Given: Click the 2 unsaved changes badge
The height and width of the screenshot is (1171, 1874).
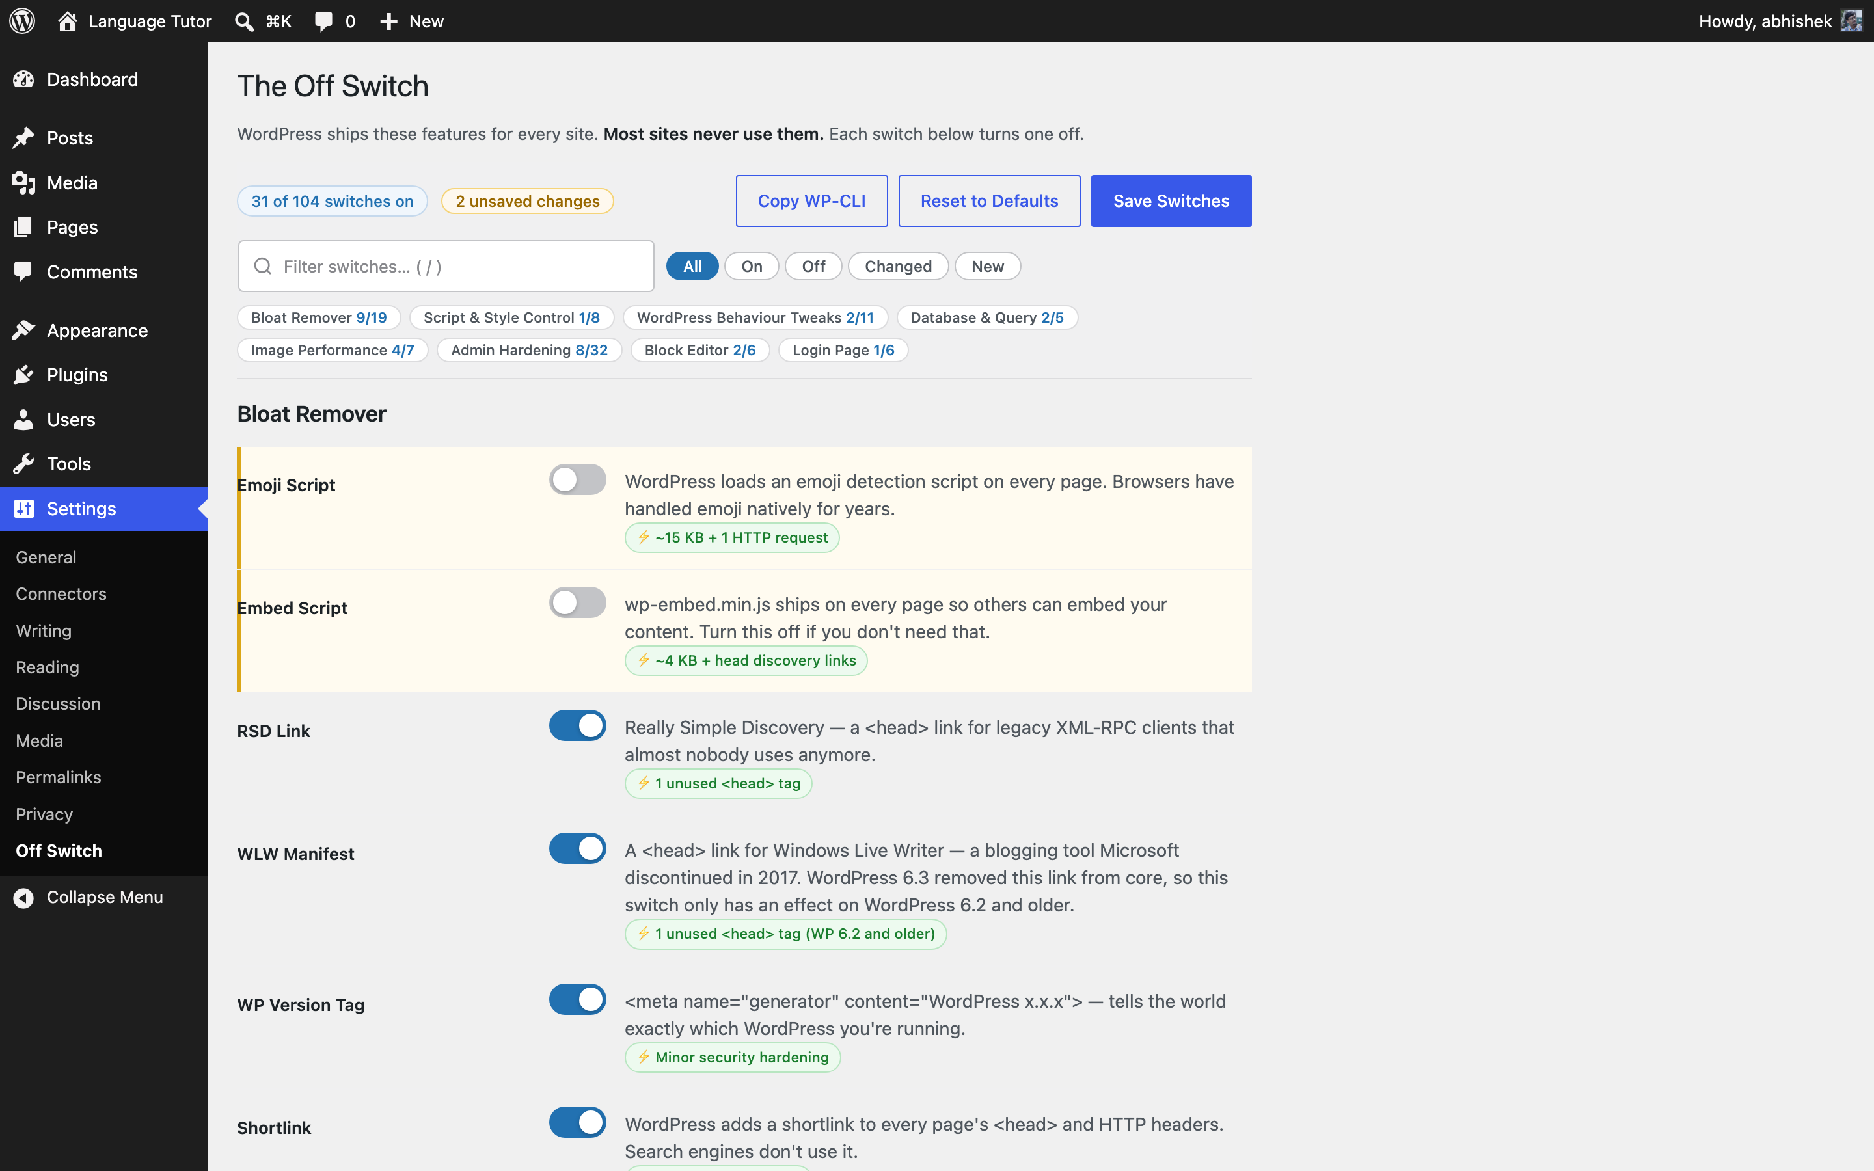Looking at the screenshot, I should pos(527,202).
